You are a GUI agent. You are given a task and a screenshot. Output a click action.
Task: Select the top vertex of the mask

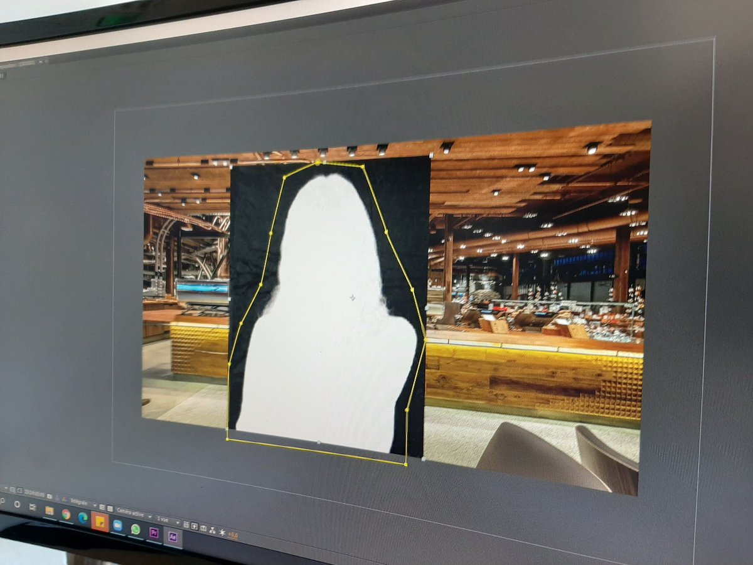[318, 163]
